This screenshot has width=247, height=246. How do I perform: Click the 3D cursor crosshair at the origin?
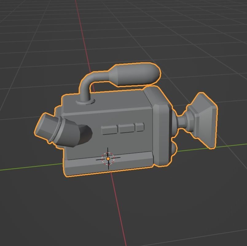tap(108, 159)
